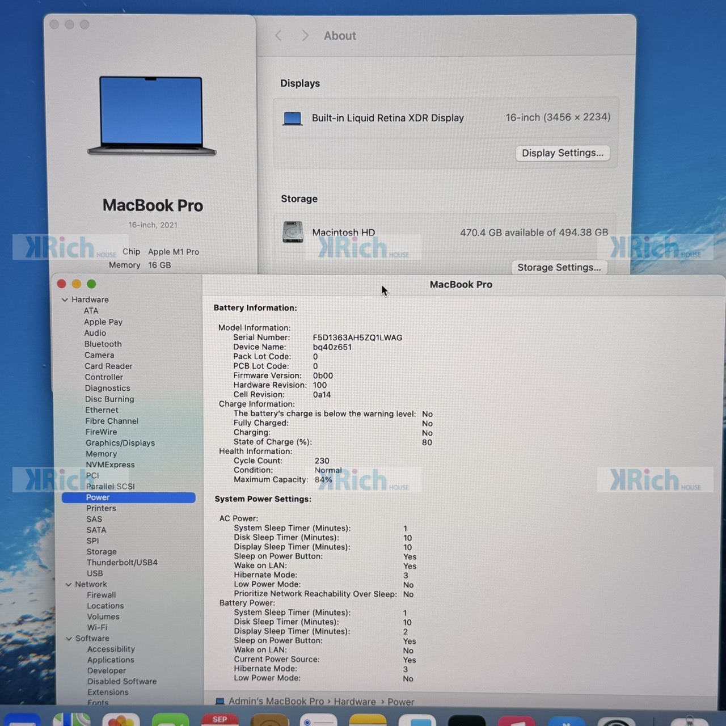Click the device name bq40z651

pos(332,347)
